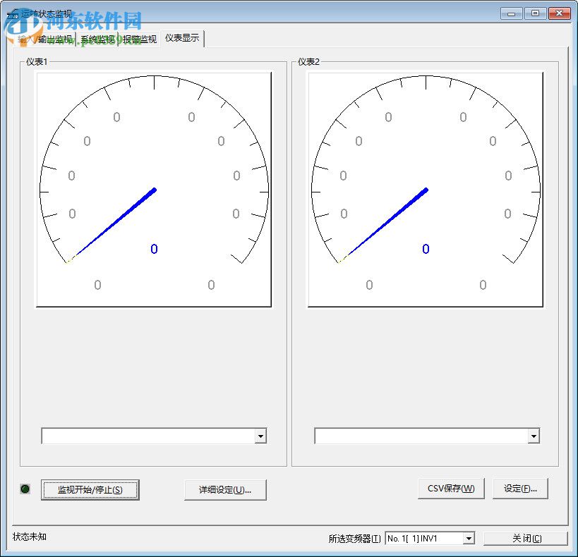The width and height of the screenshot is (578, 557).
Task: Save data using CSV保存 button
Action: pyautogui.click(x=450, y=488)
